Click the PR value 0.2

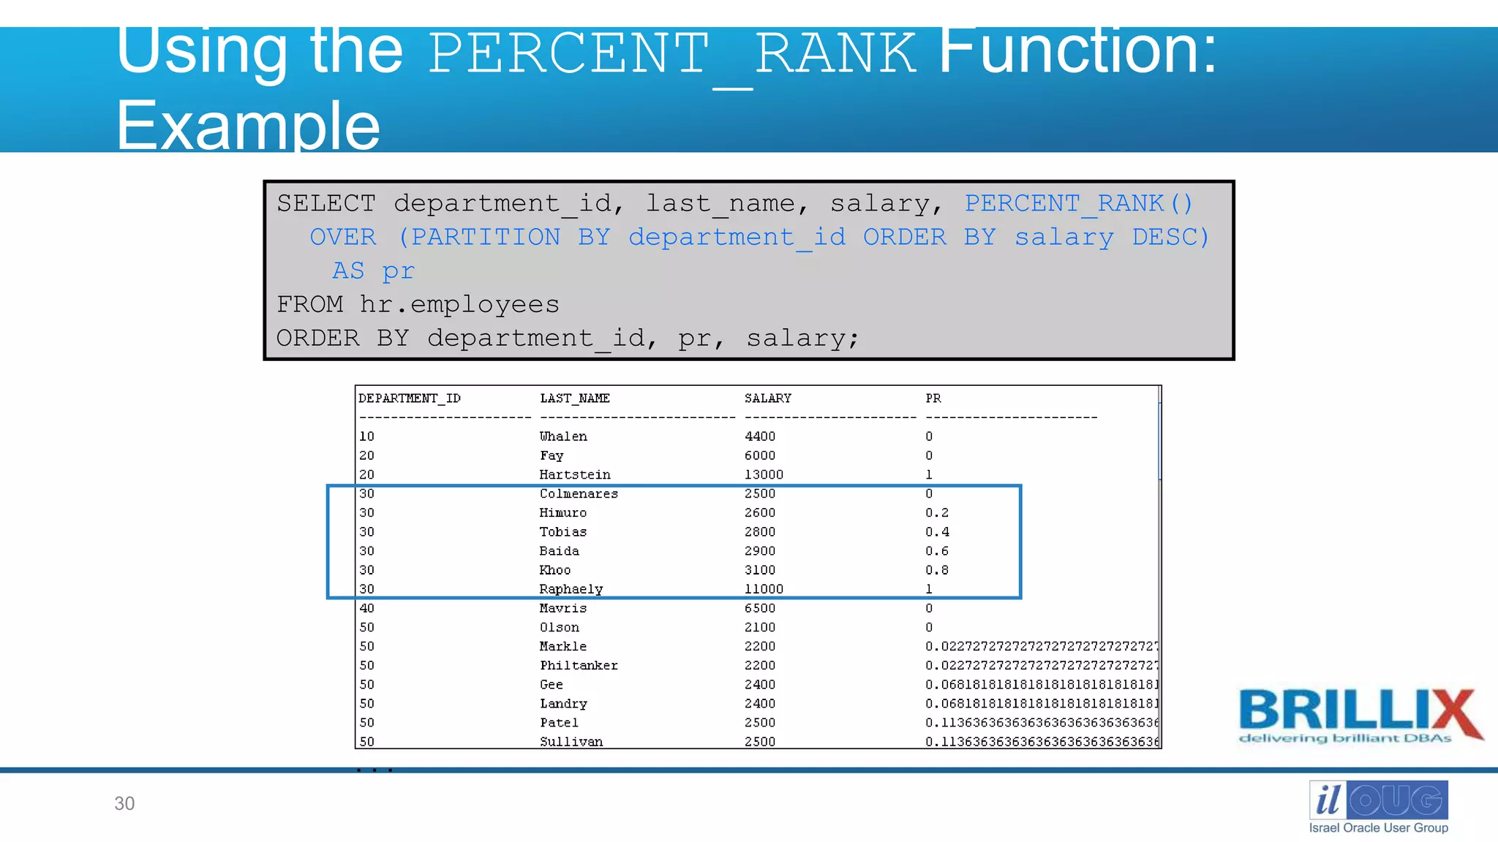[x=937, y=512]
